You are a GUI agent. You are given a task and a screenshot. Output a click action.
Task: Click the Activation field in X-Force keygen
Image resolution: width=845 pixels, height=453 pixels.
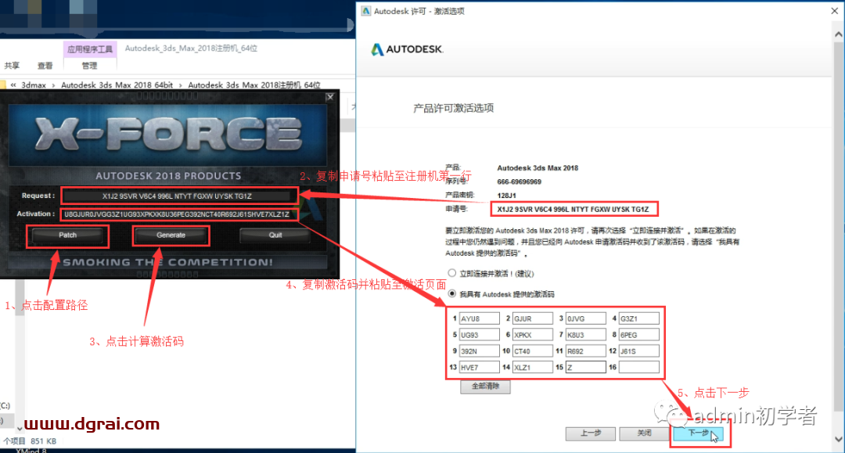178,214
